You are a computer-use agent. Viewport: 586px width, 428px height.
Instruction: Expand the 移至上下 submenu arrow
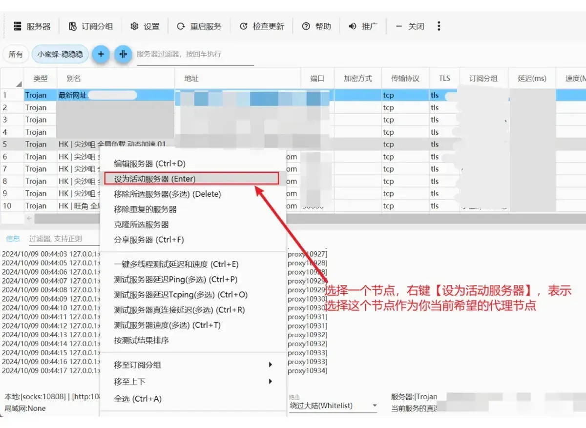coord(271,382)
